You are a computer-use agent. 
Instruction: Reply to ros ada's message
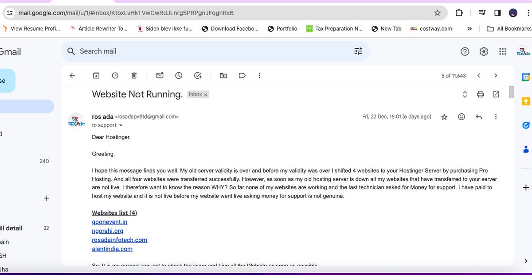[x=479, y=117]
